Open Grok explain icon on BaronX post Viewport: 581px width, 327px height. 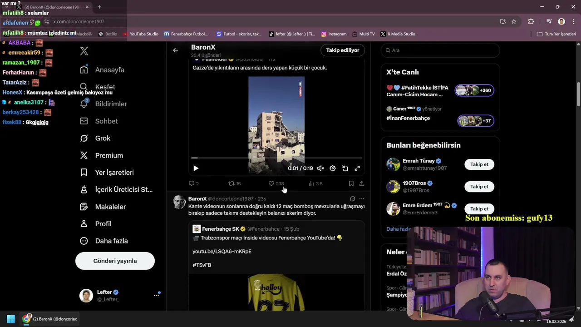coord(352,198)
